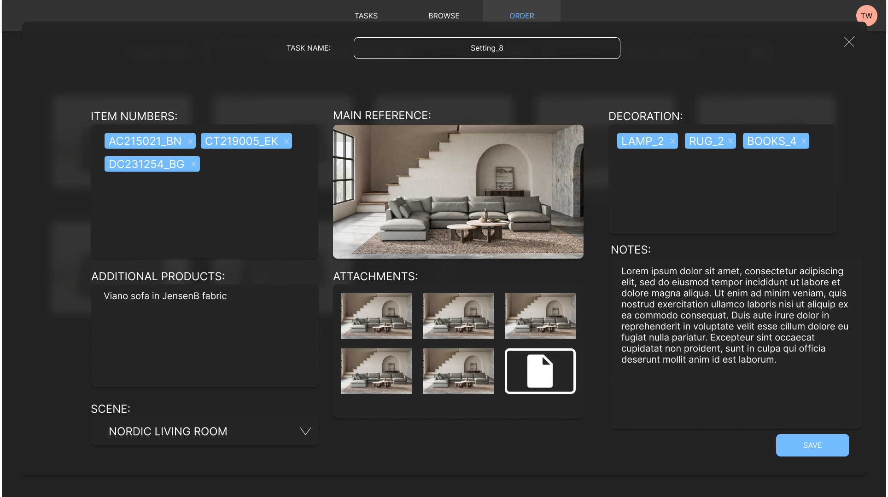Click the Viano sofa in JensenB fabric text
This screenshot has width=888, height=497.
[x=165, y=296]
